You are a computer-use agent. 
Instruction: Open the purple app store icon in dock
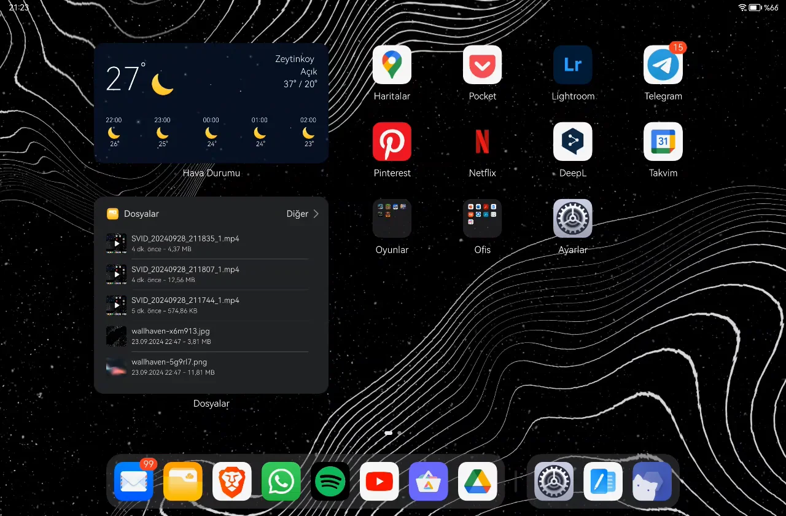tap(429, 482)
